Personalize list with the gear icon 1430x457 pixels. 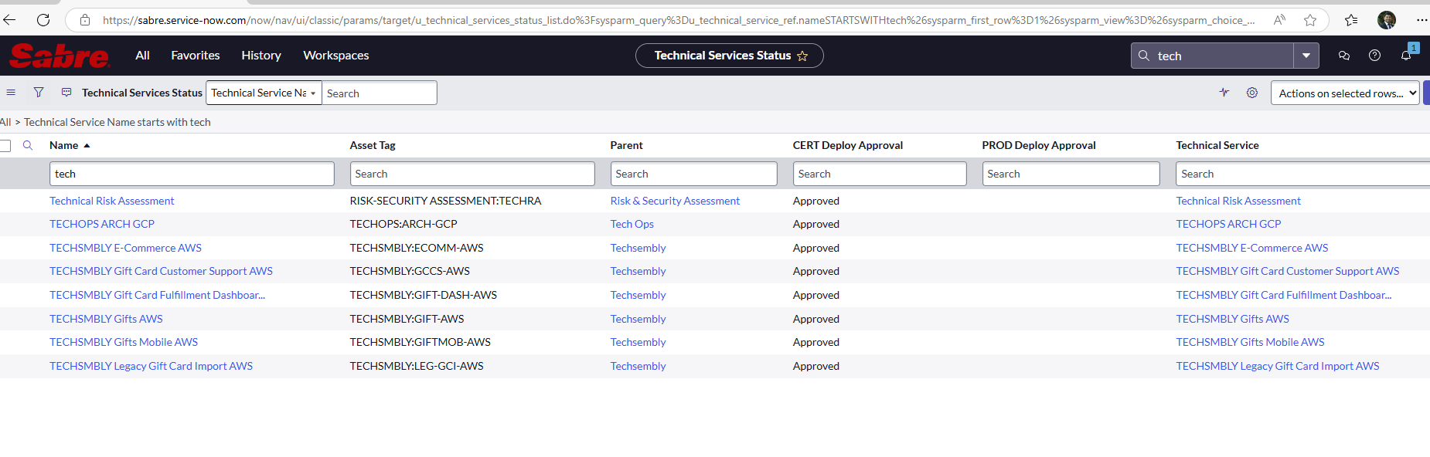pyautogui.click(x=1252, y=93)
